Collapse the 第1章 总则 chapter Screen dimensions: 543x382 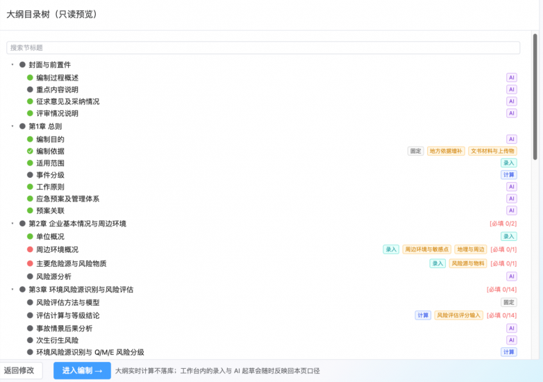12,126
